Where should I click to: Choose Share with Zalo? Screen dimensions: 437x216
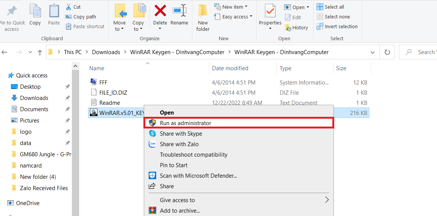239,144
